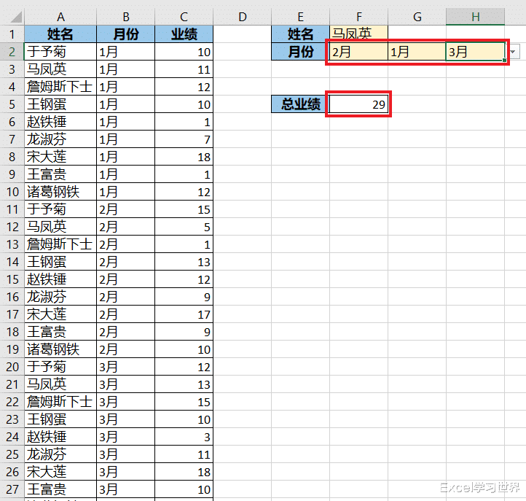
Task: Click the 姓名 header cell in column A
Action: click(60, 34)
